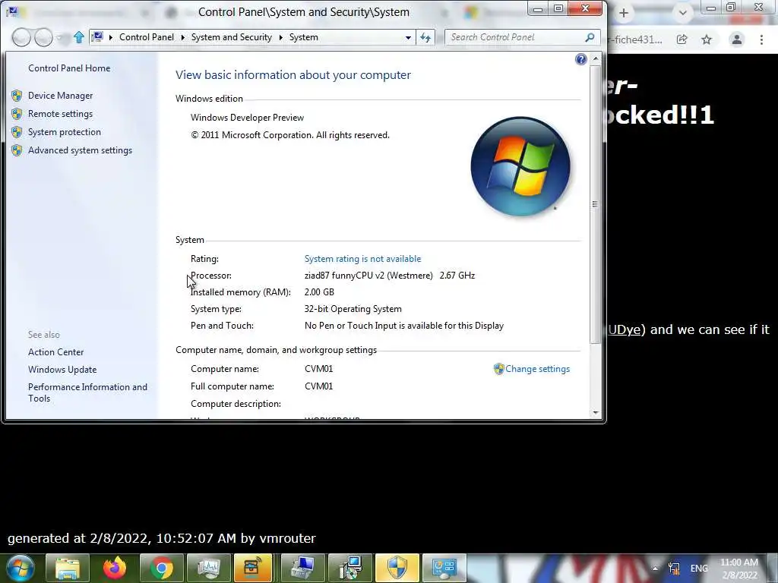Open the software install disc taskbar icon
Screen dimensions: 778x583
click(x=349, y=568)
